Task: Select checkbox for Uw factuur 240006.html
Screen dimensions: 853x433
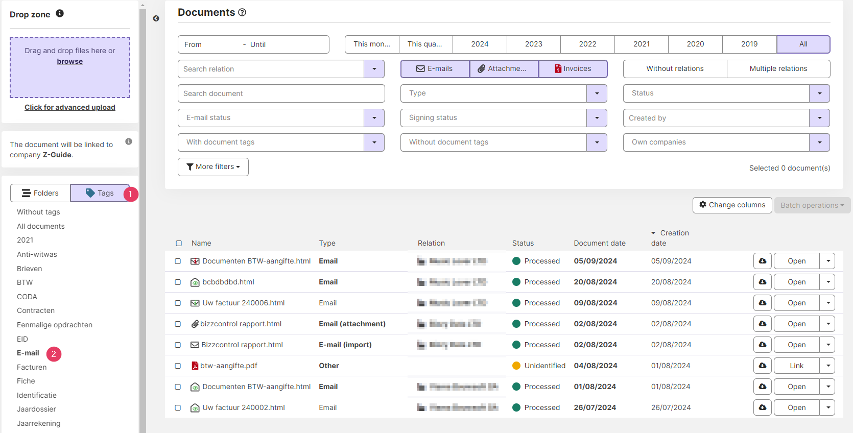Action: [x=178, y=303]
